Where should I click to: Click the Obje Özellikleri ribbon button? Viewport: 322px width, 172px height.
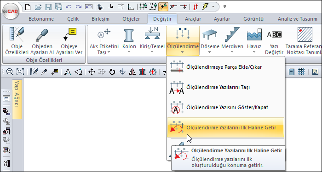(17, 41)
